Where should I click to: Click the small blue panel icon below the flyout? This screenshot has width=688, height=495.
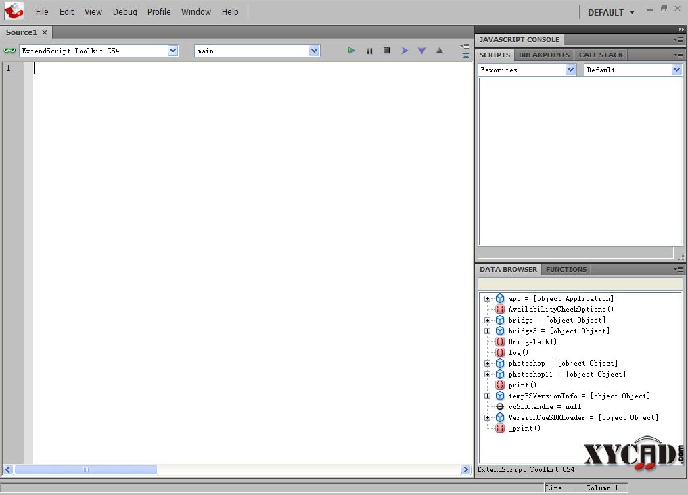466,55
